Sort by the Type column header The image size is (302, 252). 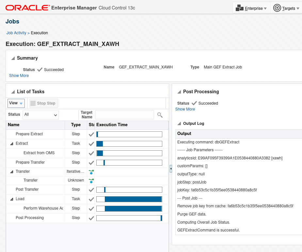click(x=76, y=125)
